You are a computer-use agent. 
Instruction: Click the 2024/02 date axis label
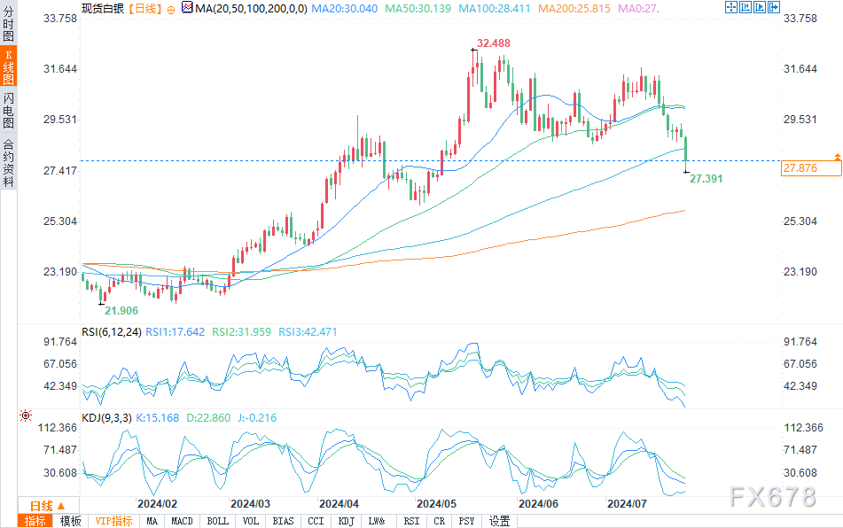(157, 504)
